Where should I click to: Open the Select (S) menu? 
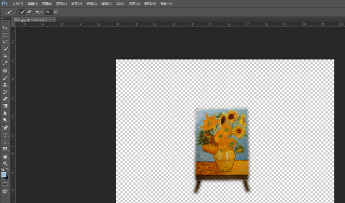tap(91, 4)
